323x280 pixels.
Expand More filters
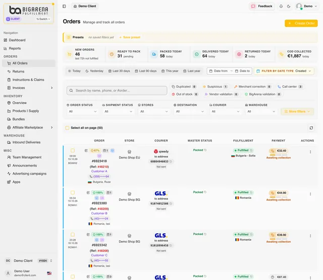click(297, 111)
